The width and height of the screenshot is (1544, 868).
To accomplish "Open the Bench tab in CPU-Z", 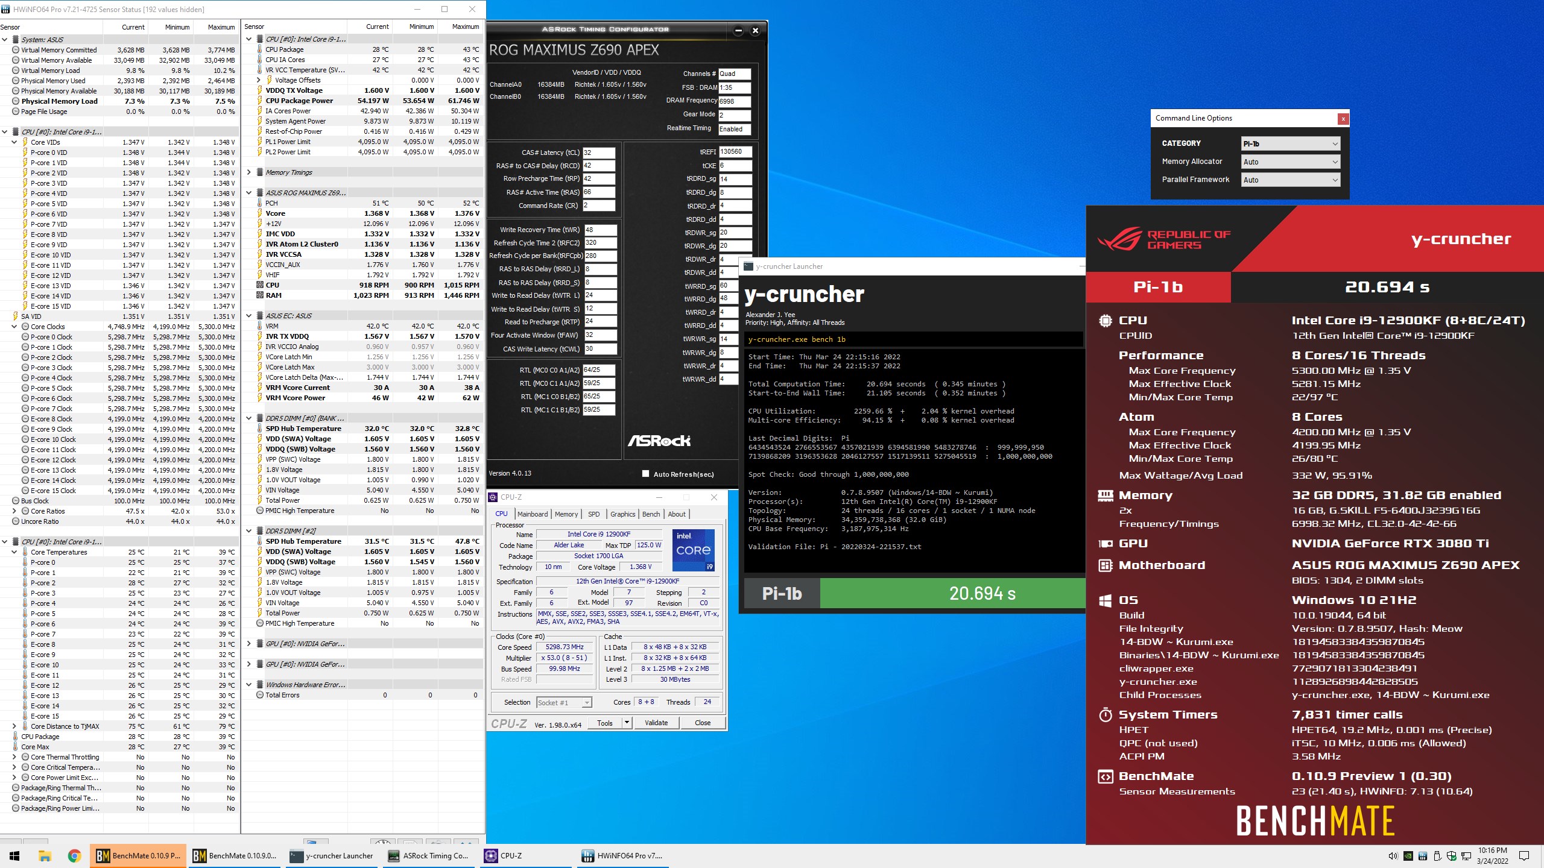I will pyautogui.click(x=651, y=514).
